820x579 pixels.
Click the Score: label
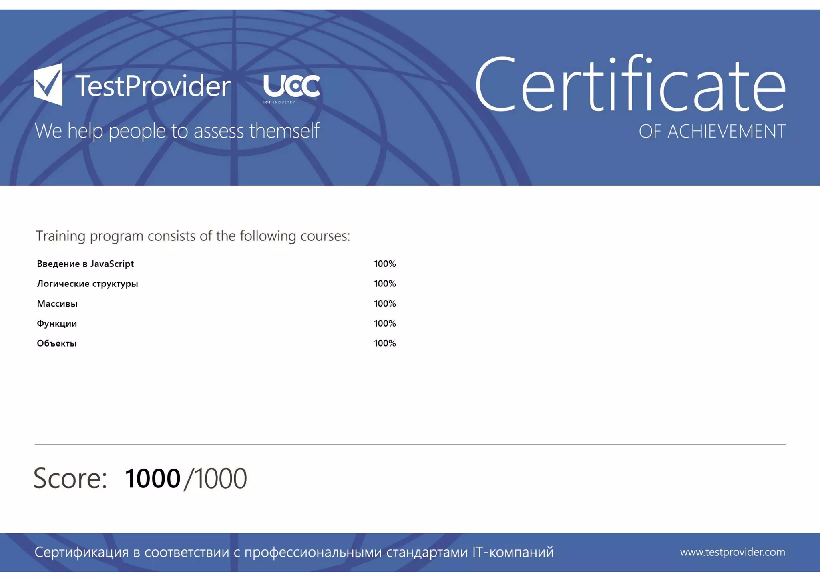pos(70,478)
